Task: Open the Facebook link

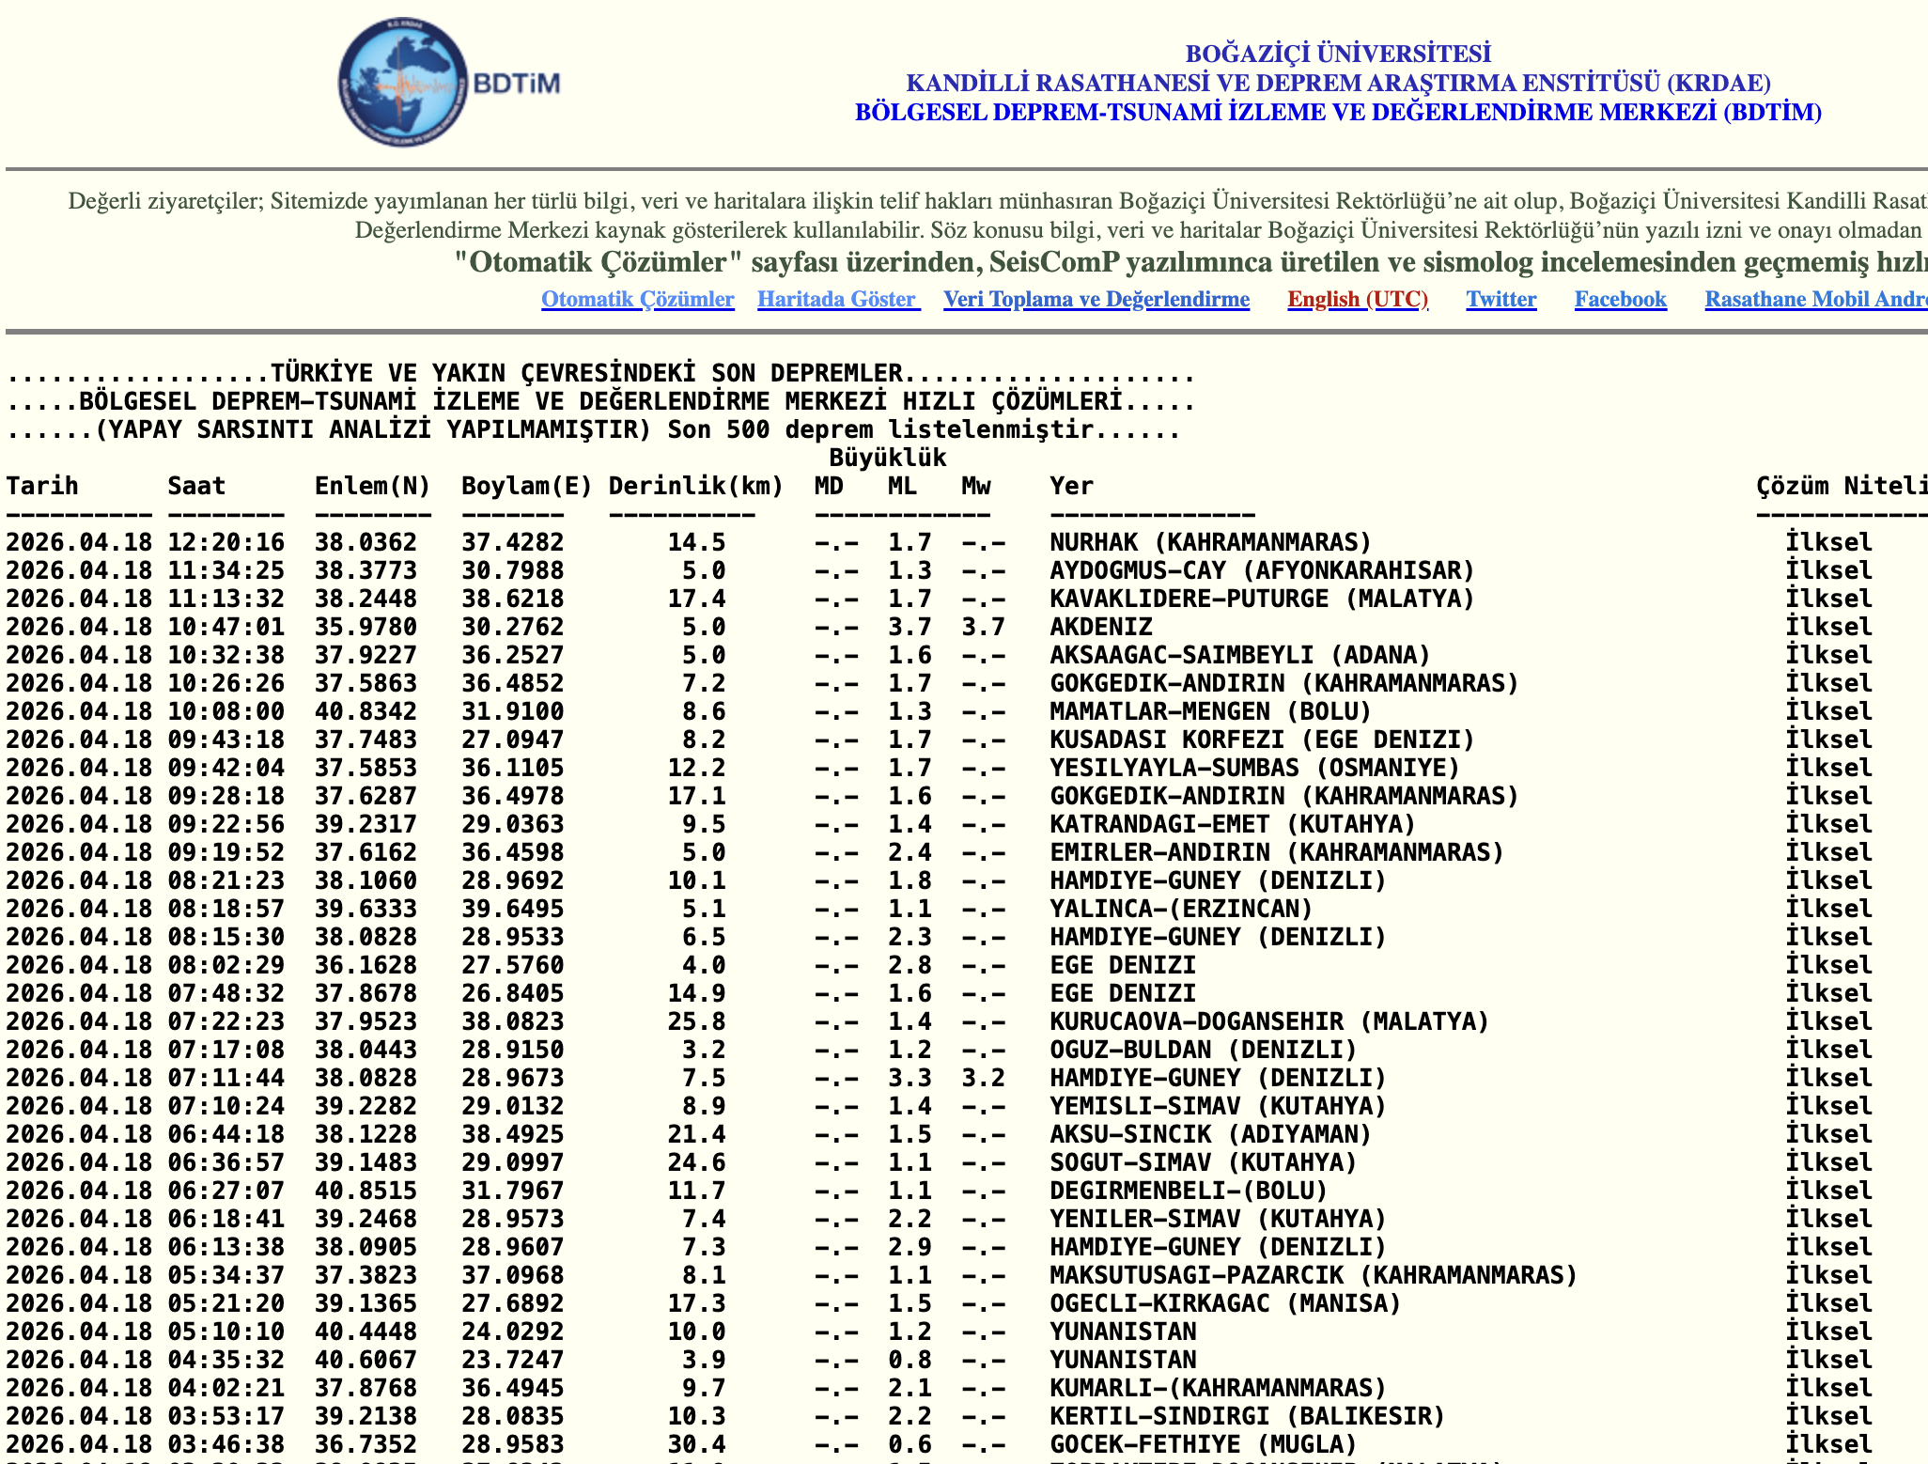Action: pyautogui.click(x=1620, y=299)
